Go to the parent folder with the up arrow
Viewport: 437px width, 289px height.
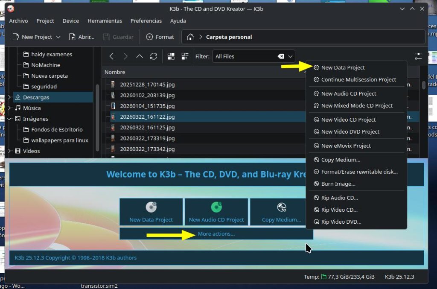point(140,56)
